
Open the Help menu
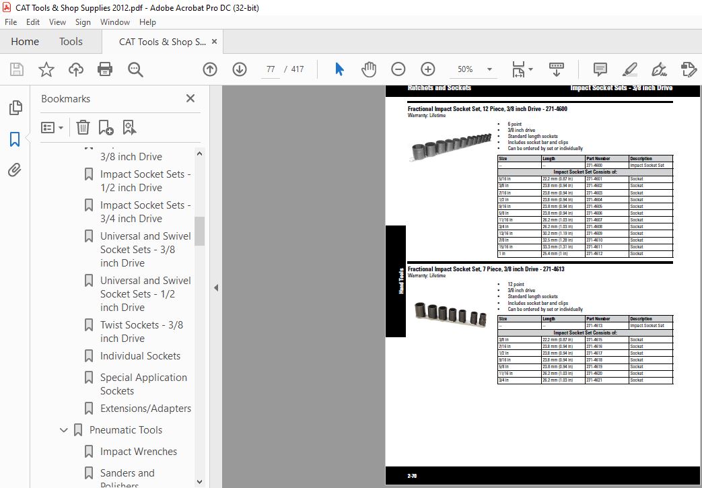(147, 22)
